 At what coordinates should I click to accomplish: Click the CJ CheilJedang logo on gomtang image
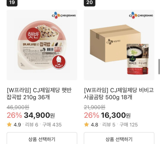click(141, 15)
